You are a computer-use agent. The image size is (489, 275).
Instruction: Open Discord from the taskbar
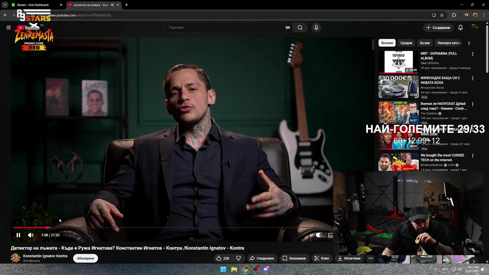click(x=266, y=269)
